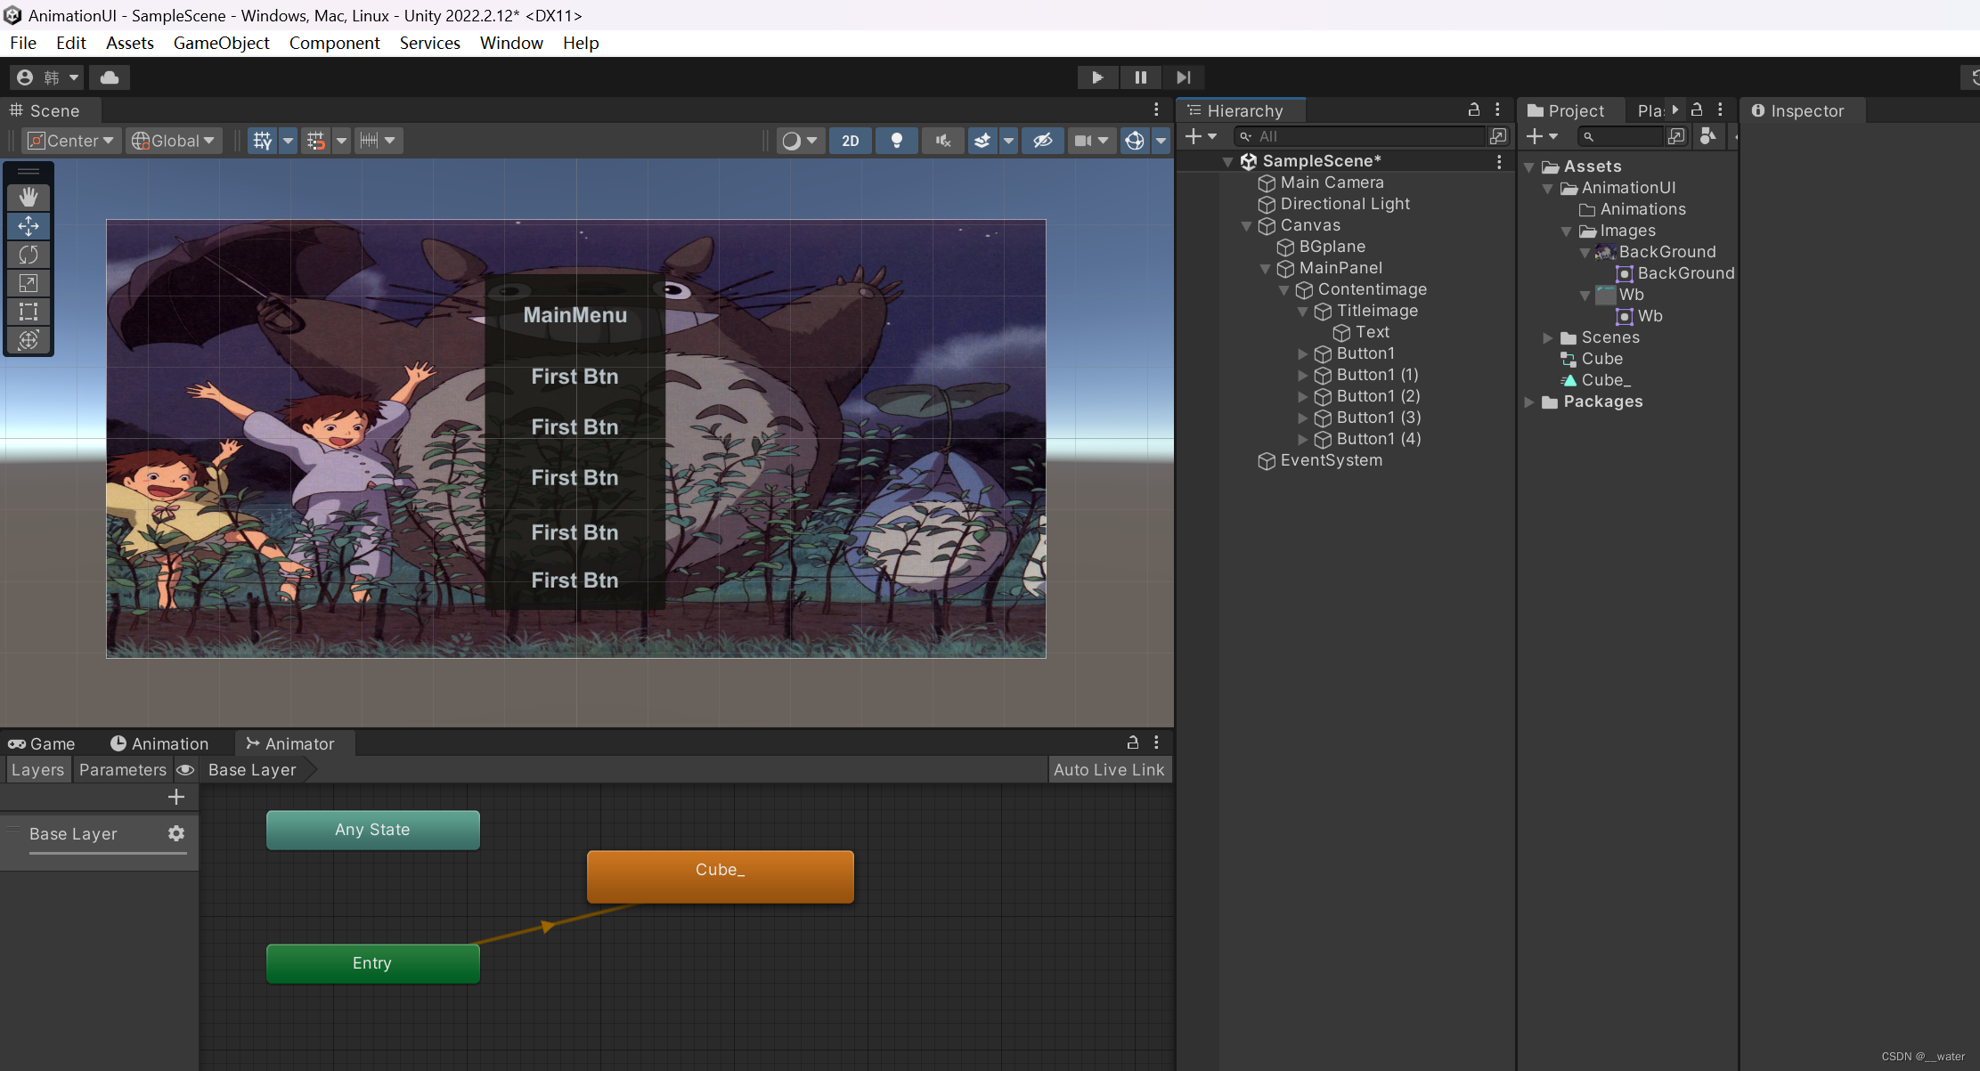This screenshot has width=1980, height=1071.
Task: Select the Rotate tool
Action: (x=29, y=255)
